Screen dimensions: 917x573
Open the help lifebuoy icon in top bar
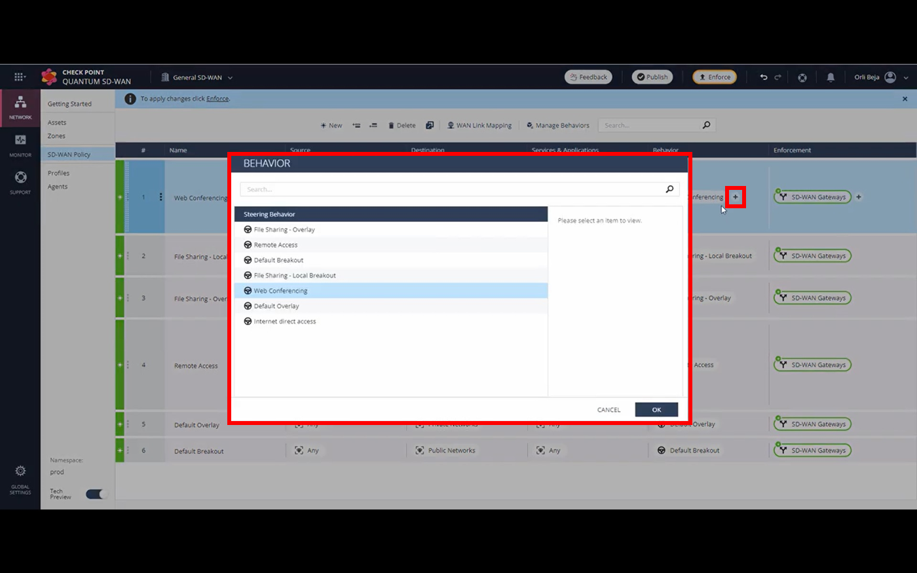point(802,77)
